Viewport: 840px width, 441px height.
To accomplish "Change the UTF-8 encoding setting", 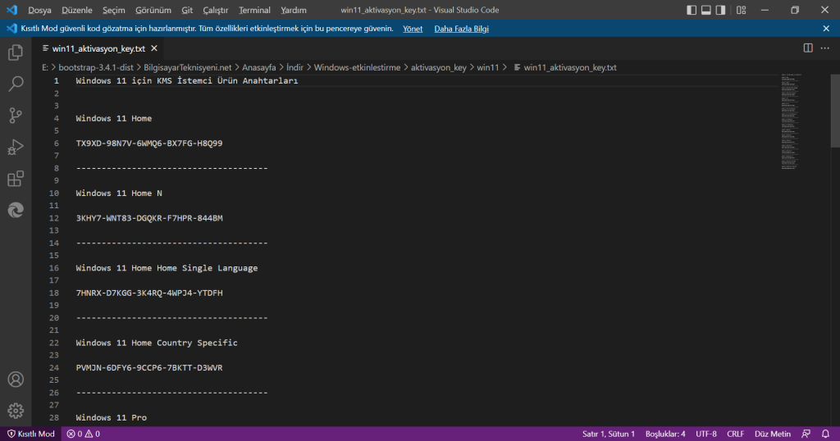I will tap(706, 434).
